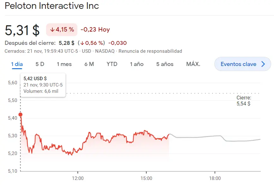The height and width of the screenshot is (185, 274).
Task: Select the red dot marker at chart start
Action: coord(20,115)
